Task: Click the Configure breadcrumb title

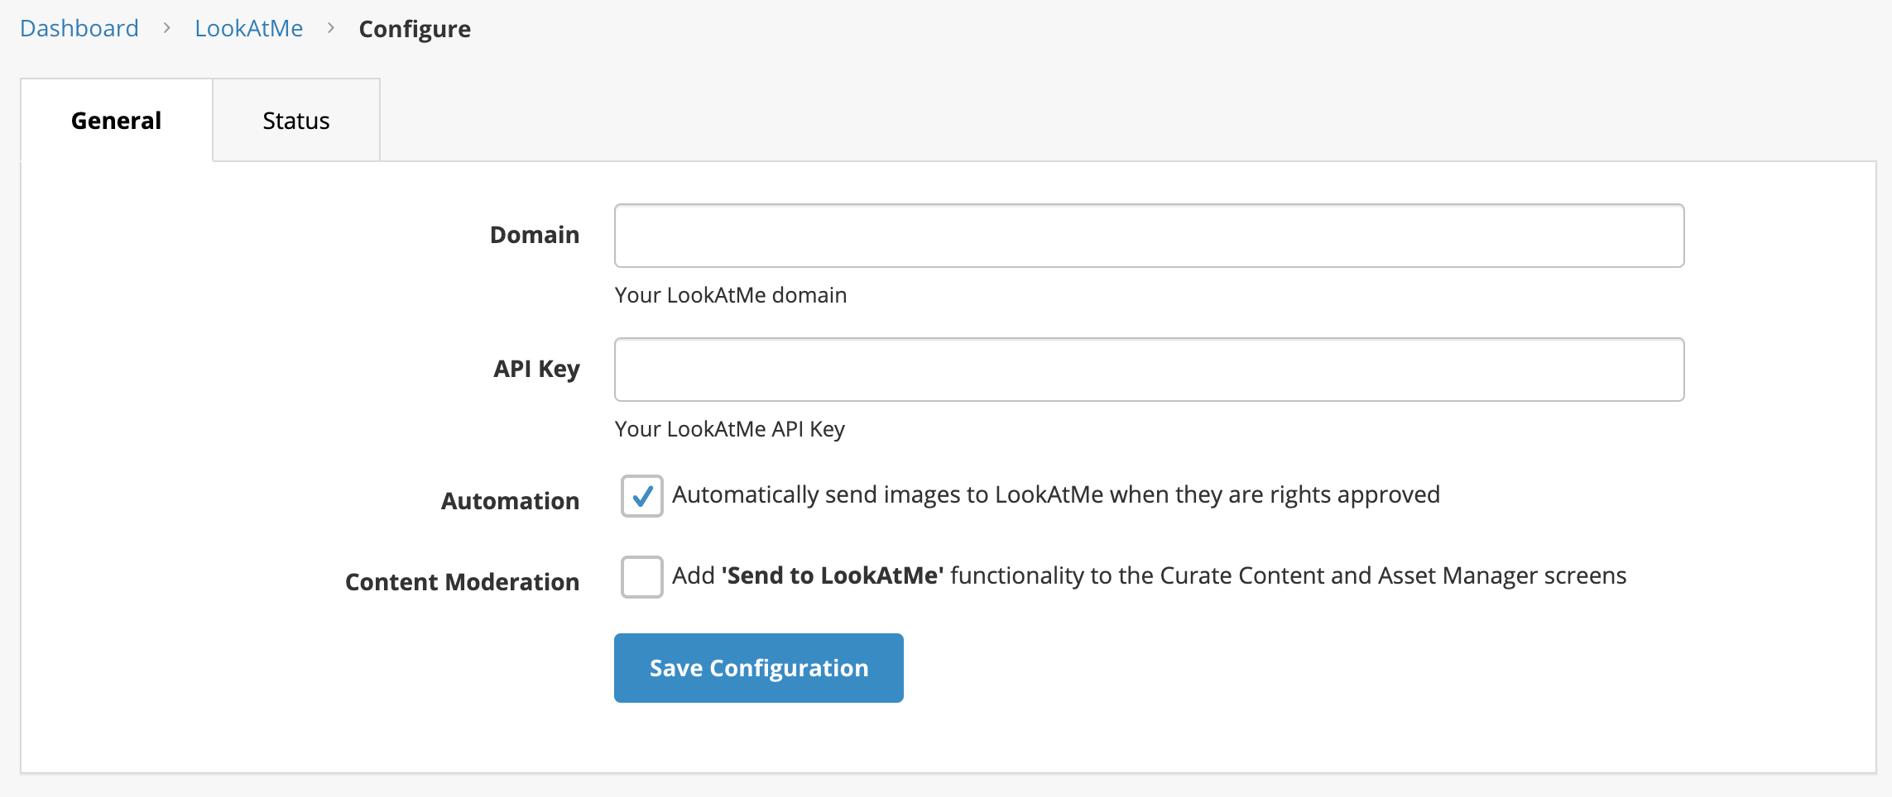Action: coord(415,29)
